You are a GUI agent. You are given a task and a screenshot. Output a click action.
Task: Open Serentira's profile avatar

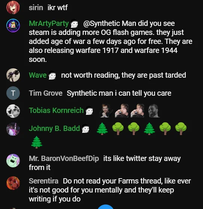(13, 183)
